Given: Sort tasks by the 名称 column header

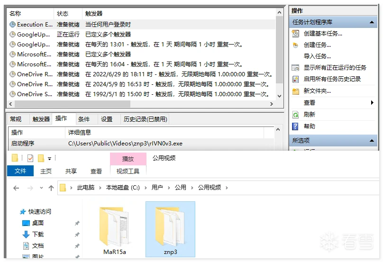Looking at the screenshot, I should click(x=30, y=13).
